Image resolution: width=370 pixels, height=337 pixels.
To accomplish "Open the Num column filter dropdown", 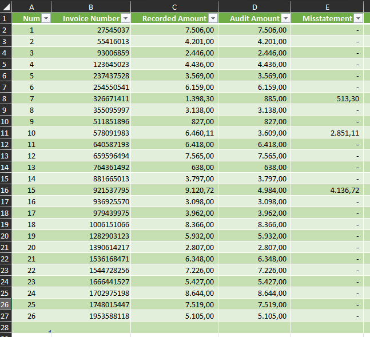I will (46, 18).
